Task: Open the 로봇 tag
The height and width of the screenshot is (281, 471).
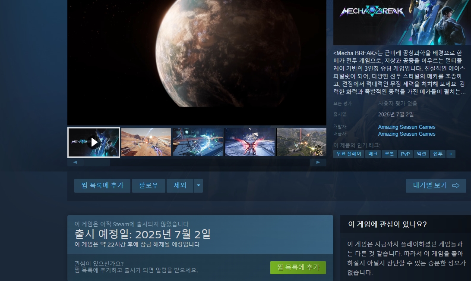Action: click(x=389, y=154)
